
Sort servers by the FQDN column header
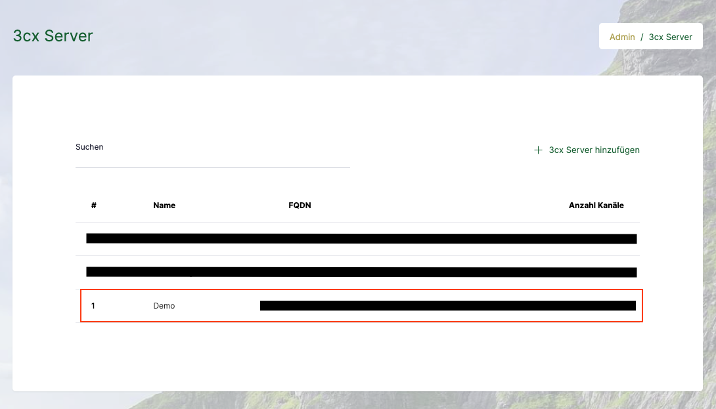point(300,205)
